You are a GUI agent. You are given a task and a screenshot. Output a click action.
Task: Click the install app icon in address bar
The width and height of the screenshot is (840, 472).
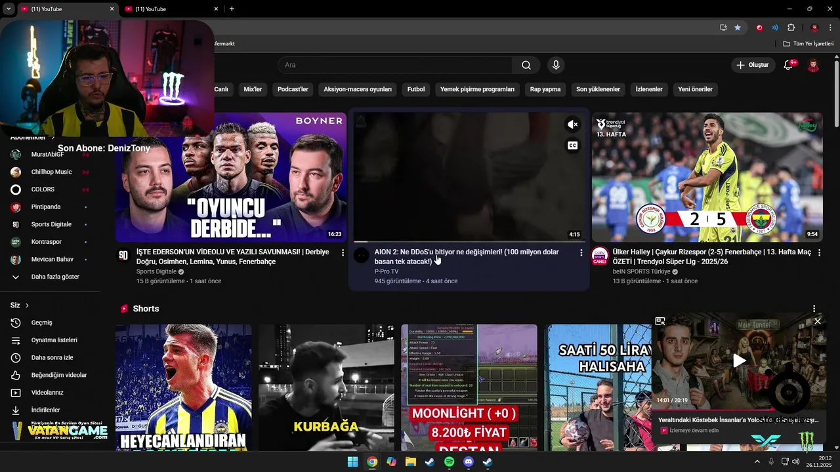pyautogui.click(x=723, y=28)
